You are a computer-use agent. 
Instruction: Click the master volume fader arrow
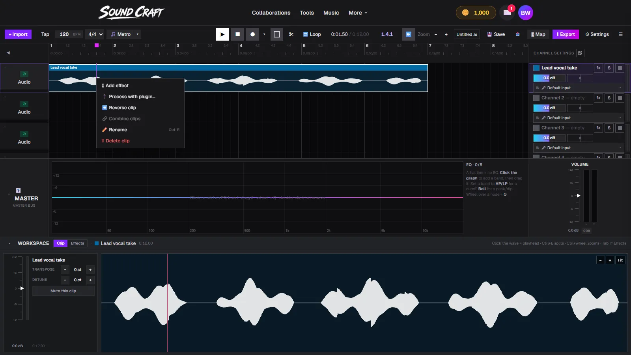[x=579, y=196]
